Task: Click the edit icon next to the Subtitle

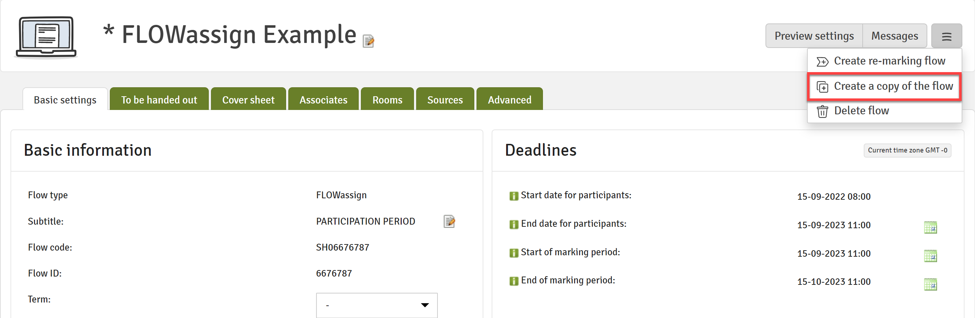Action: click(x=449, y=221)
